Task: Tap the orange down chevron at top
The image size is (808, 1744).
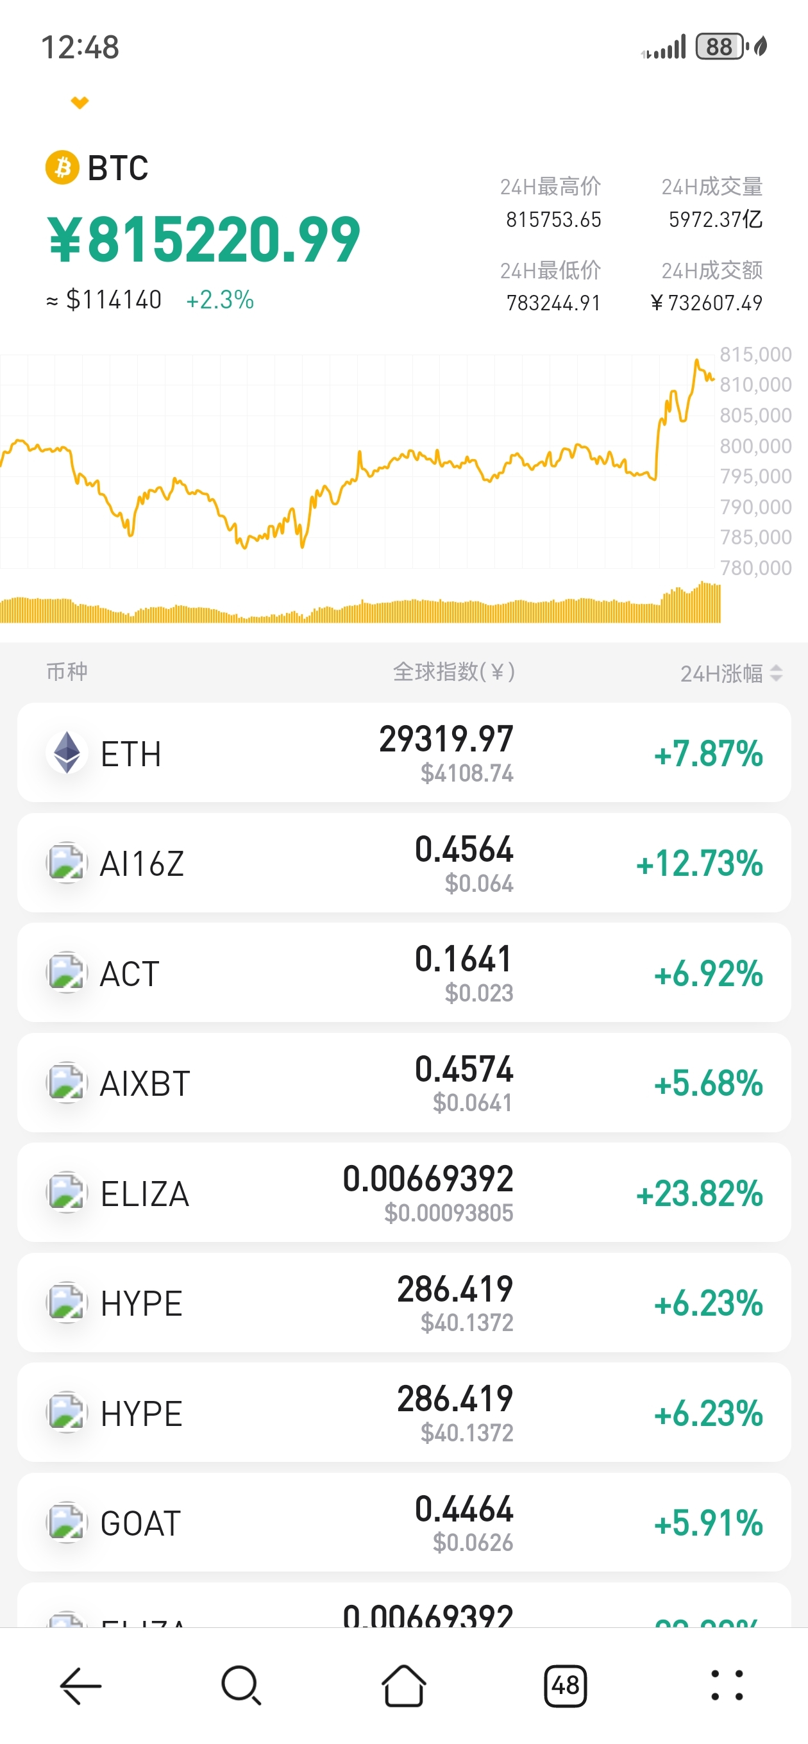Action: coord(80,103)
